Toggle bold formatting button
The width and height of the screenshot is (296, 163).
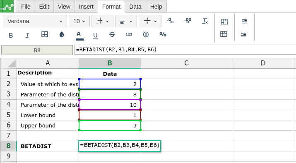(x=11, y=35)
